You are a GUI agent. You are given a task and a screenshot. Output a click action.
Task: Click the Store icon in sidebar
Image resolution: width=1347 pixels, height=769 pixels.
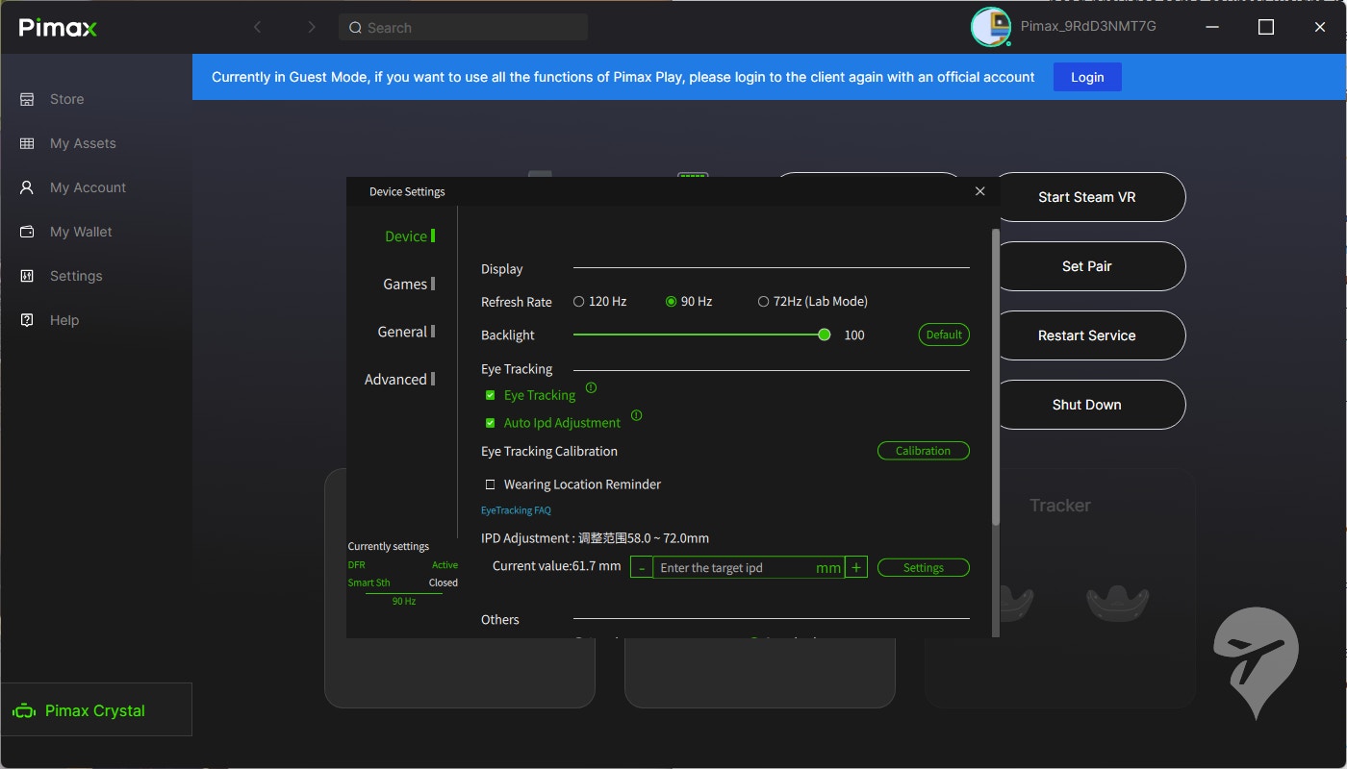tap(27, 99)
